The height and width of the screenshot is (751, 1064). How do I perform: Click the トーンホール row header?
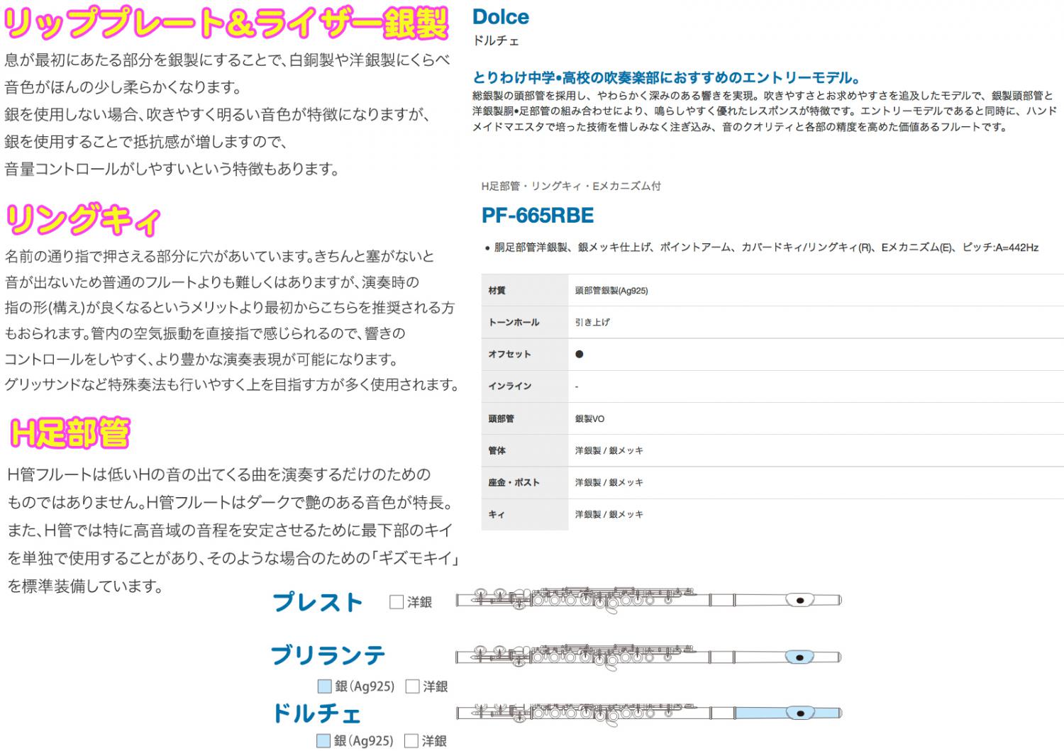(x=514, y=322)
